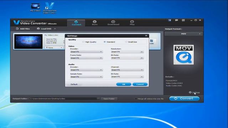Click the My Video1 desktop icon
Screen dimensions: 228x128
point(35,7)
